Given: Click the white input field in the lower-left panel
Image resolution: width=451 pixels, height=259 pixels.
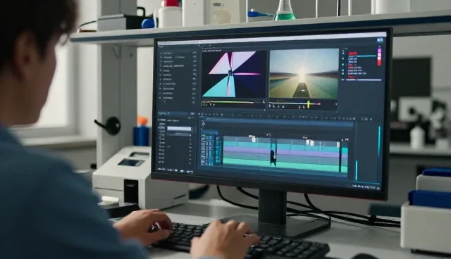Looking at the screenshot, I should pyautogui.click(x=179, y=129).
